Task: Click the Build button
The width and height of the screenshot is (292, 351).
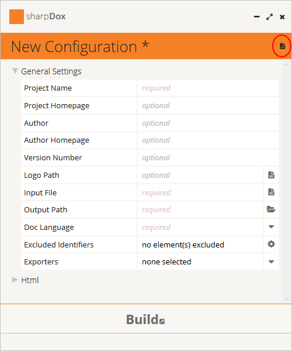Action: tap(145, 319)
